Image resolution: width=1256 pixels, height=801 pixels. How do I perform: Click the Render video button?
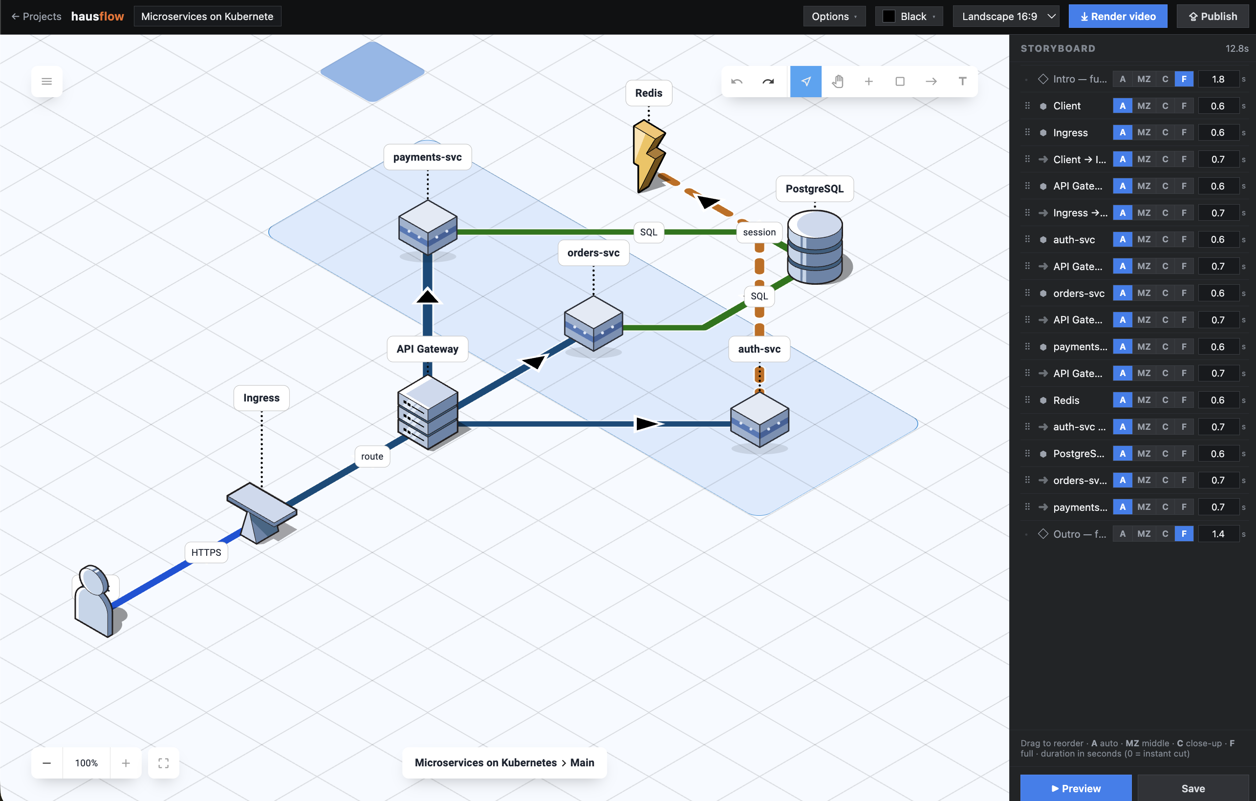coord(1118,16)
